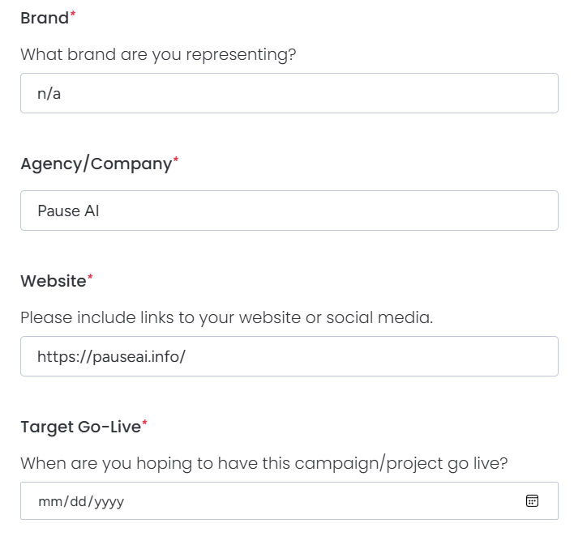The height and width of the screenshot is (553, 574).
Task: Click the Brand input field
Action: [x=289, y=94]
